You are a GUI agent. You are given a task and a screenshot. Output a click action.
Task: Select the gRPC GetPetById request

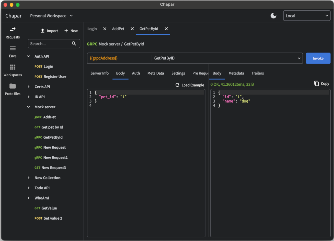[48, 137]
